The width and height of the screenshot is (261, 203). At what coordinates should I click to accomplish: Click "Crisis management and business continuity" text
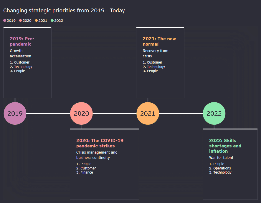[97, 155]
